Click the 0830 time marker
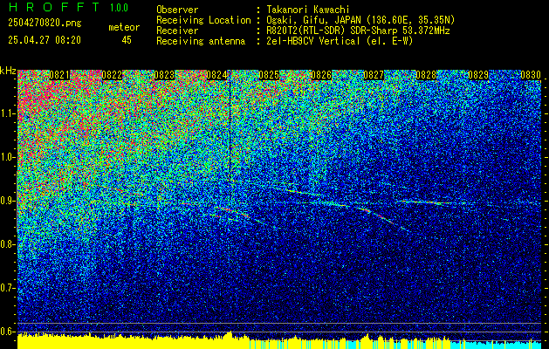The image size is (549, 349). point(531,75)
